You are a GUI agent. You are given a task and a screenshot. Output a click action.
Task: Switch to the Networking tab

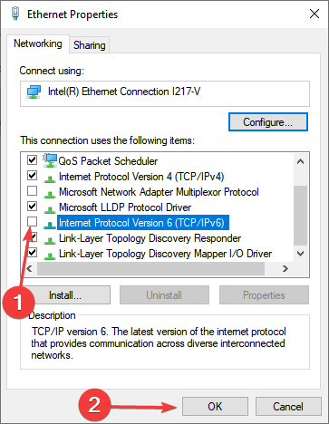pyautogui.click(x=38, y=43)
